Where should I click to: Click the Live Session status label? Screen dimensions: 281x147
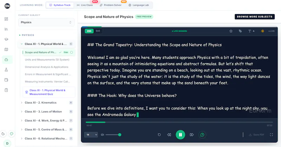[179, 31]
